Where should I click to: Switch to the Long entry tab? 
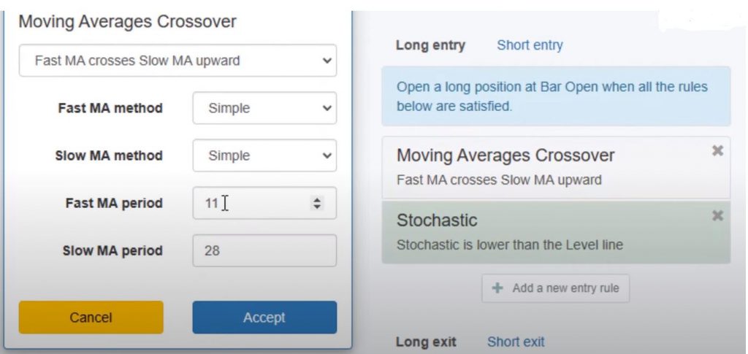tap(430, 45)
